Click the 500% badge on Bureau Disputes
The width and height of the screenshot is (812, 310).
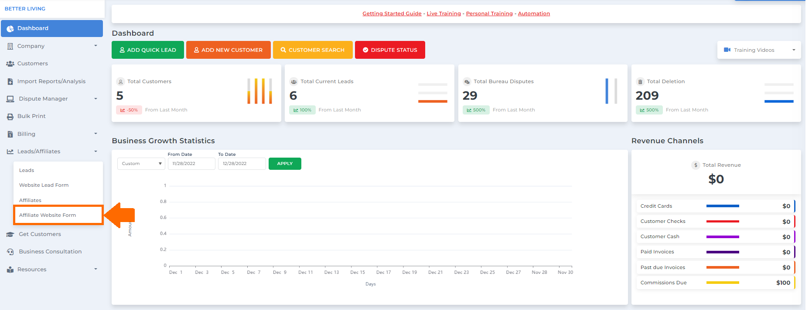point(476,110)
